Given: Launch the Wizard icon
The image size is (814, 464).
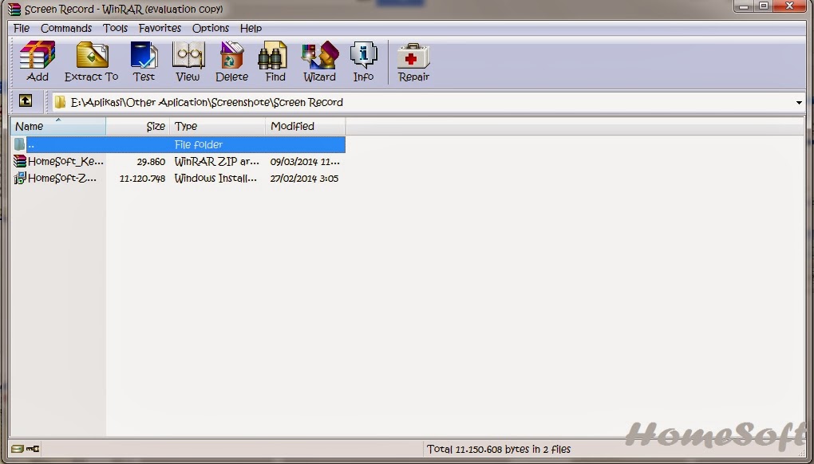Looking at the screenshot, I should pyautogui.click(x=318, y=60).
